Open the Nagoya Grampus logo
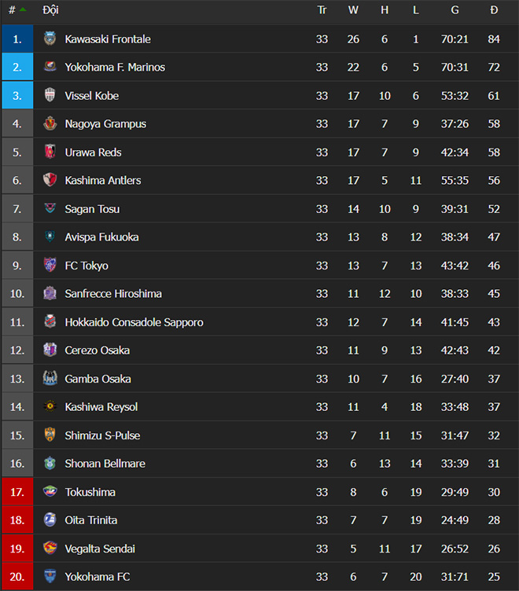 [50, 123]
